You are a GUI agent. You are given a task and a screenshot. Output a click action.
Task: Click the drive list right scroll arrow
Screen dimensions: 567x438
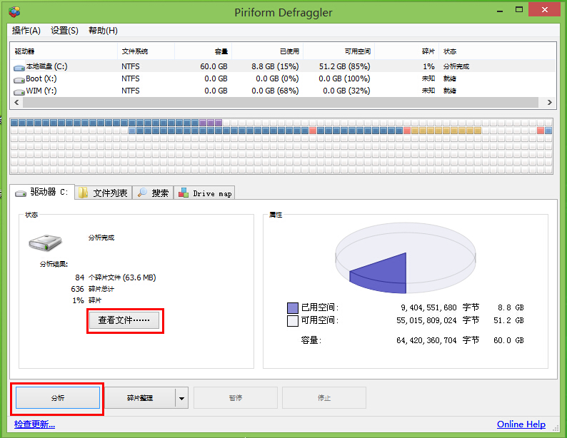(550, 103)
